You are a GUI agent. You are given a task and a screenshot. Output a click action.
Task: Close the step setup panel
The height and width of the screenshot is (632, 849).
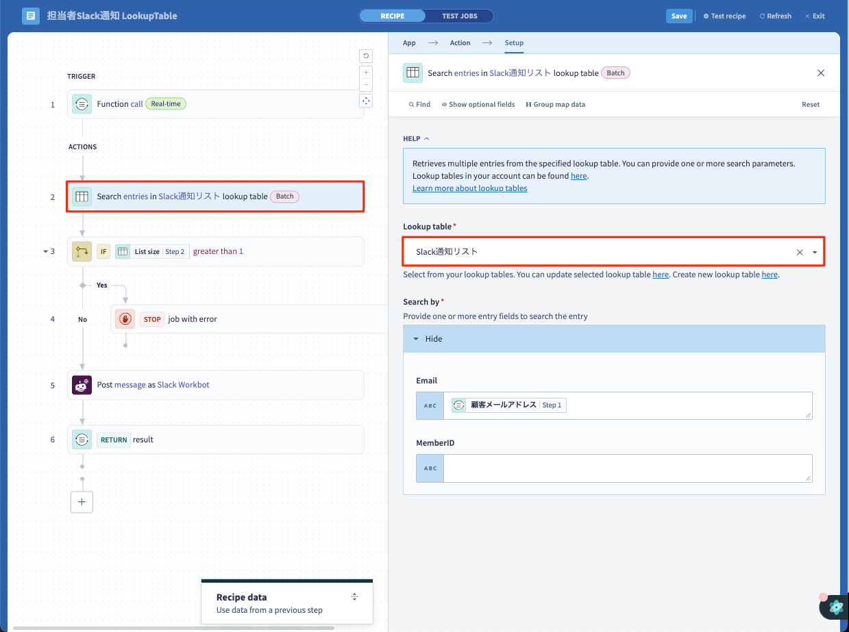pos(821,73)
